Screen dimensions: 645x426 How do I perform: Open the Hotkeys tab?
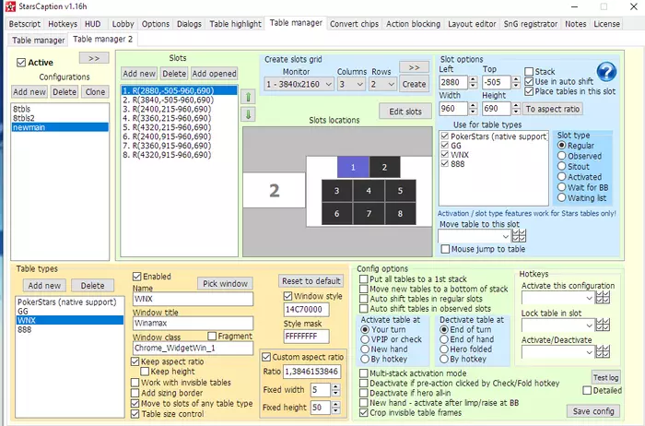click(63, 24)
